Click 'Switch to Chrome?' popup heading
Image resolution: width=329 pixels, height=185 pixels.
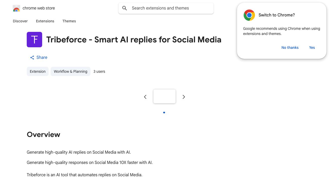tap(277, 15)
